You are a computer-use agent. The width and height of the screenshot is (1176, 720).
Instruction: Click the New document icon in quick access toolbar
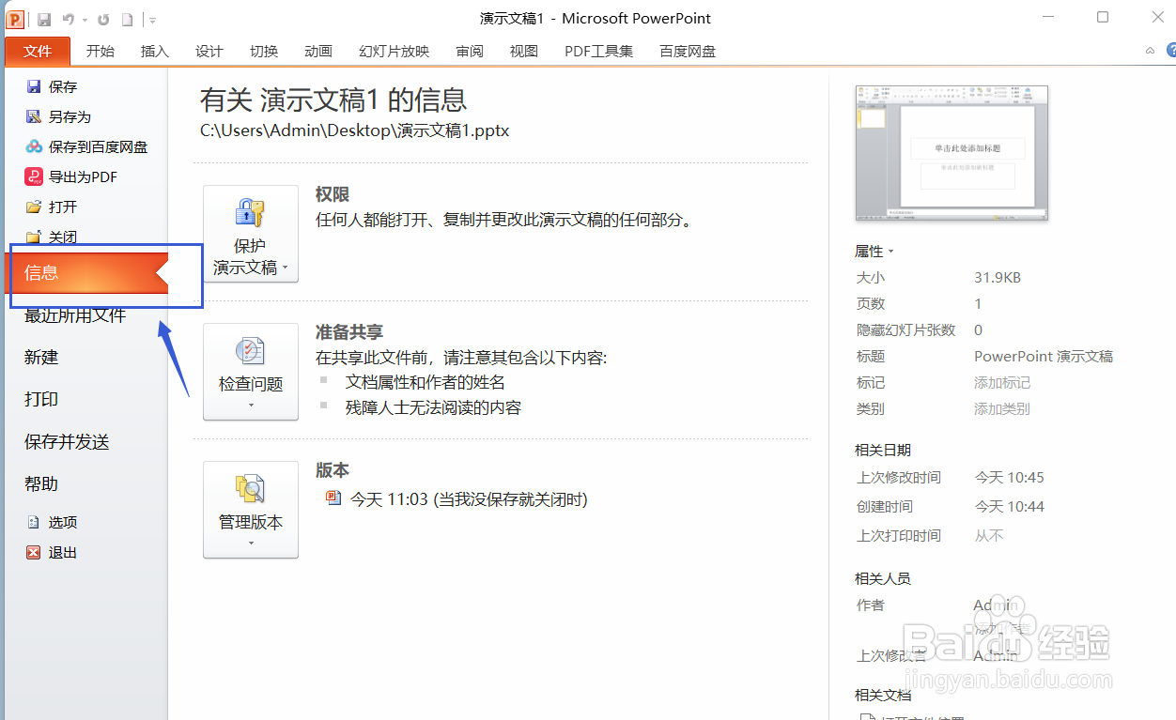pyautogui.click(x=127, y=19)
